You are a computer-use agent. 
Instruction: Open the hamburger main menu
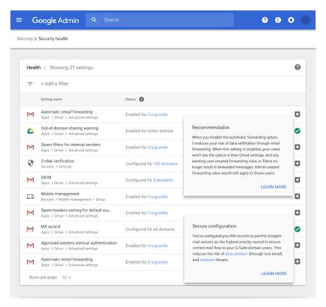pyautogui.click(x=19, y=20)
